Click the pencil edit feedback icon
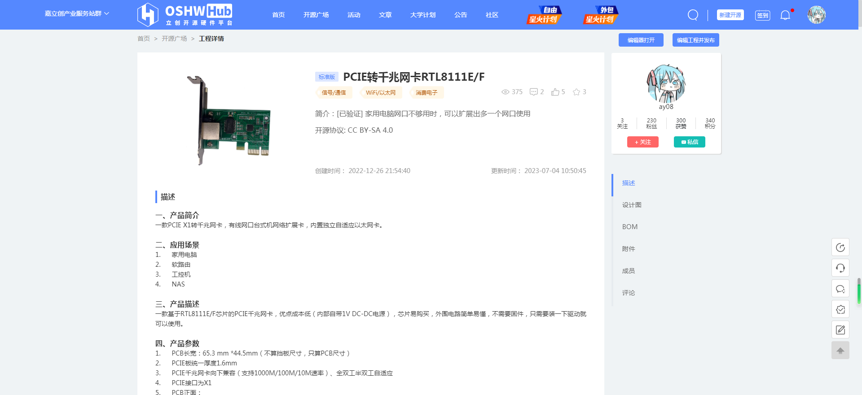862x395 pixels. [x=840, y=330]
